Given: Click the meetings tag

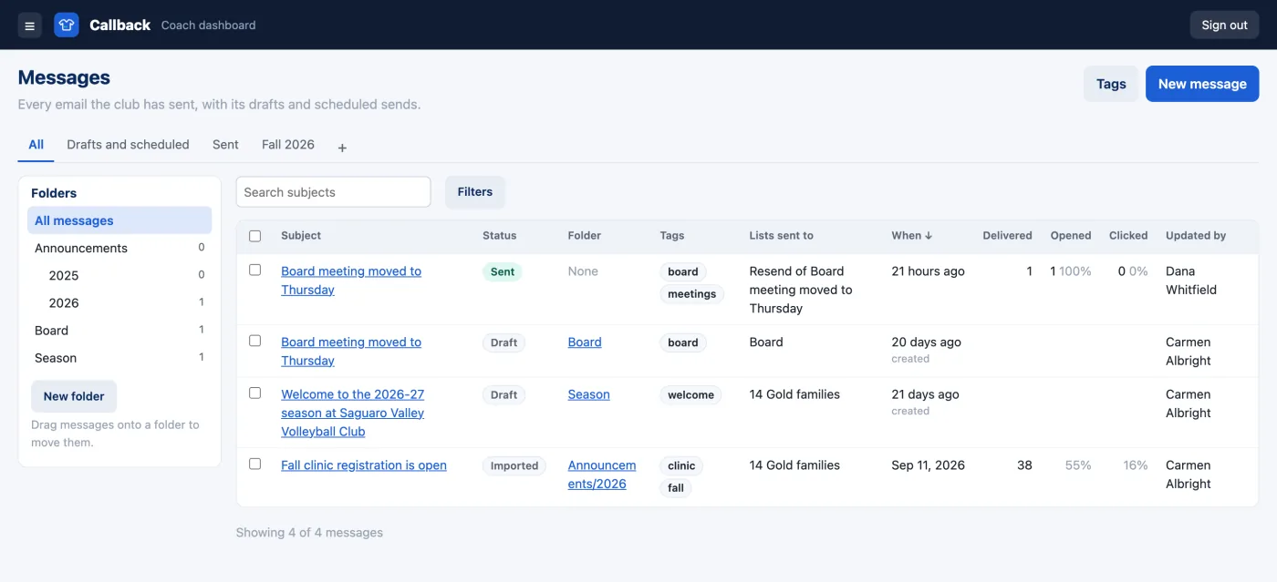Looking at the screenshot, I should [x=692, y=294].
